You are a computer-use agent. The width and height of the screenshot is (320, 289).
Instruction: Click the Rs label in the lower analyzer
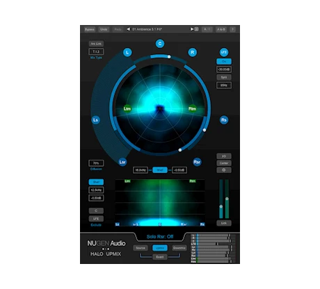click(x=202, y=224)
